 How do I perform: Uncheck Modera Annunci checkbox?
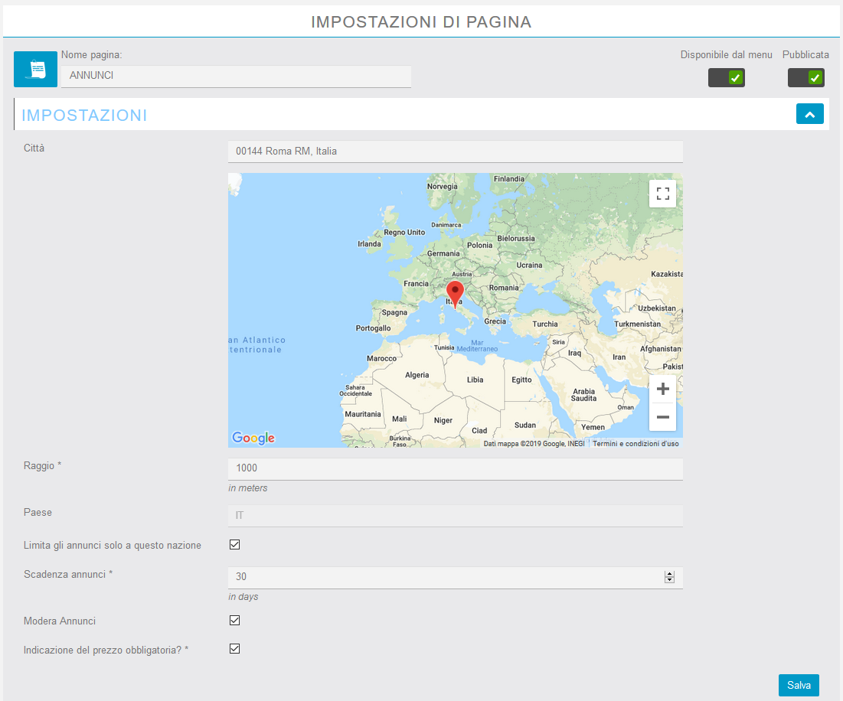234,621
